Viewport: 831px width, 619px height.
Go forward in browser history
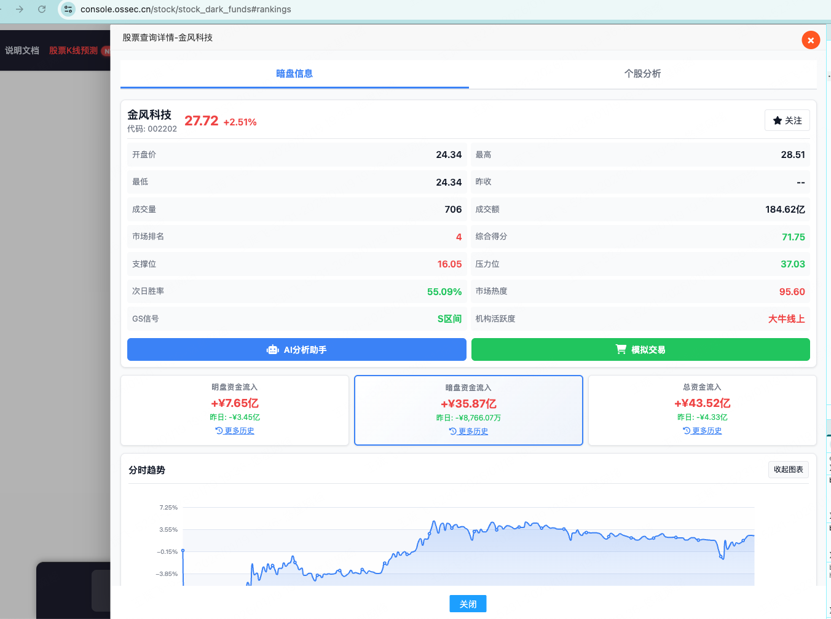pyautogui.click(x=20, y=9)
